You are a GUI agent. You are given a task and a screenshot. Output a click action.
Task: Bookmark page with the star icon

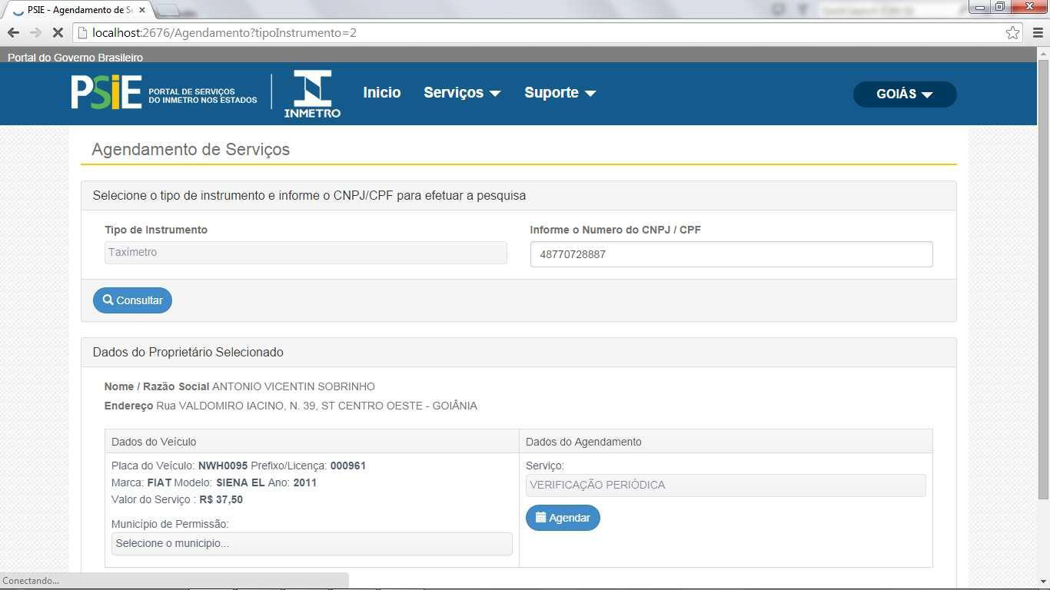pos(1012,33)
